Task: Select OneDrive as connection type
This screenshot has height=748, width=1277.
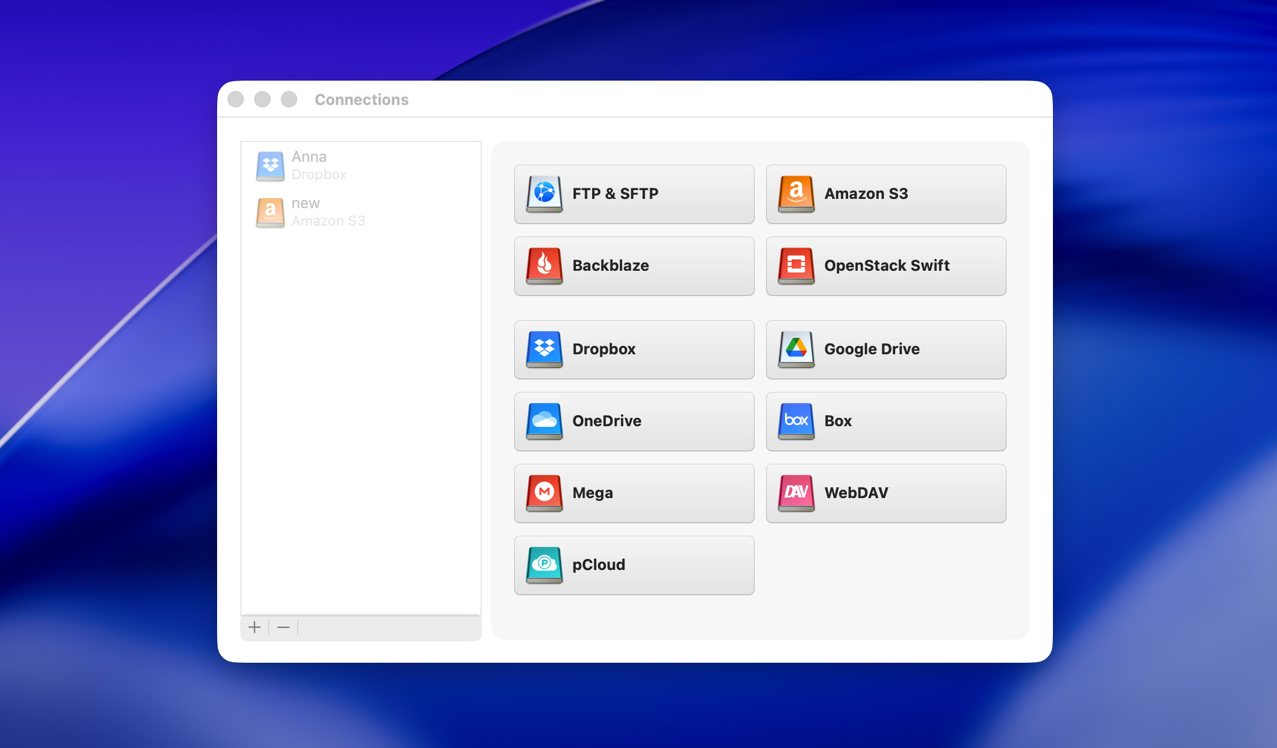Action: coord(633,421)
